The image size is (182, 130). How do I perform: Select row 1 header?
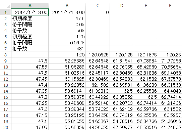pyautogui.click(x=5, y=12)
